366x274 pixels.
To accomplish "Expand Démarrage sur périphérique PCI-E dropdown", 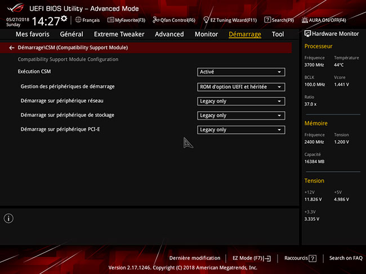I will coord(241,130).
